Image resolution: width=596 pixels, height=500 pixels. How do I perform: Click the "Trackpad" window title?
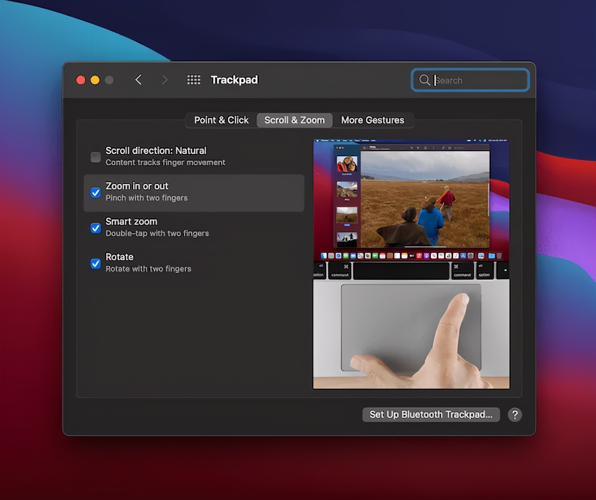(234, 80)
